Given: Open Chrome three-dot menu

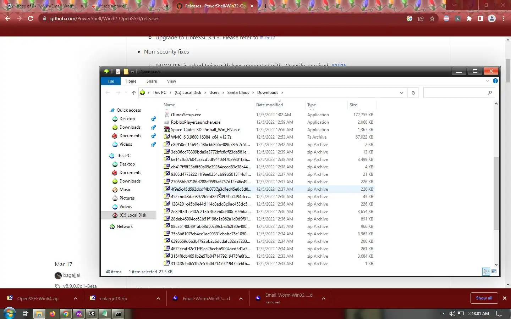Looking at the screenshot, I should 503,18.
